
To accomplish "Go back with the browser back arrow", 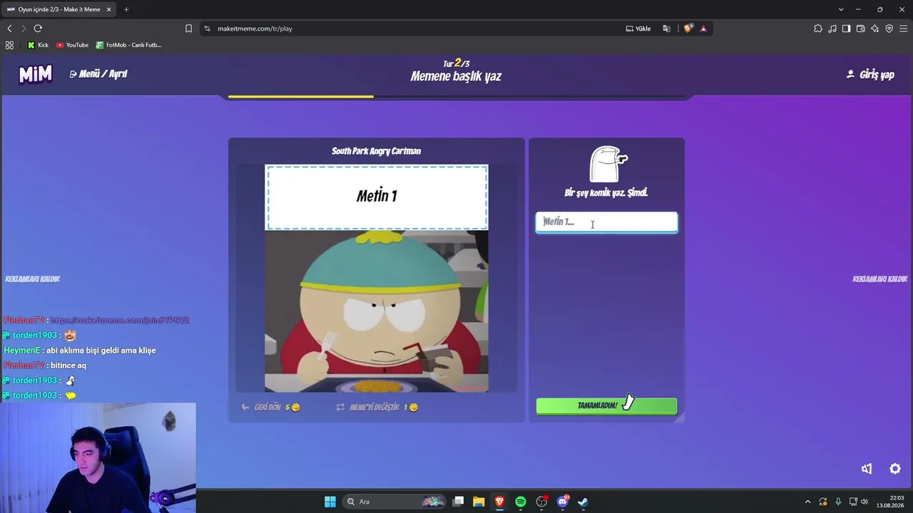I will coord(9,28).
